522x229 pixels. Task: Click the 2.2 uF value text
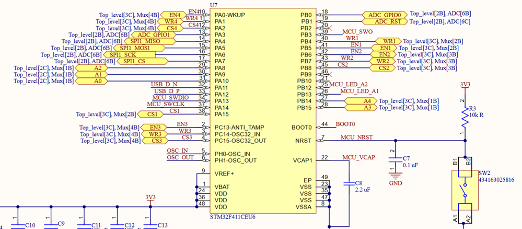coord(362,190)
